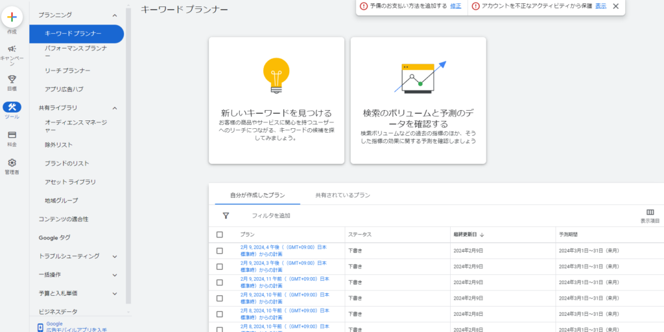Switch to 自分が作成したプラン tab

(257, 195)
